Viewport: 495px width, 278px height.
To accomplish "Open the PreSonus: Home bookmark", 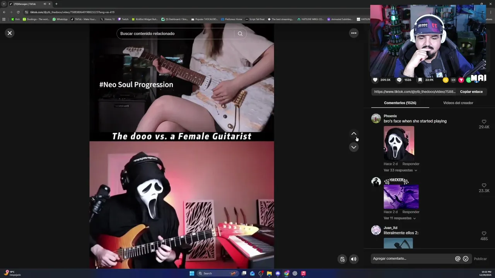I will pyautogui.click(x=232, y=19).
